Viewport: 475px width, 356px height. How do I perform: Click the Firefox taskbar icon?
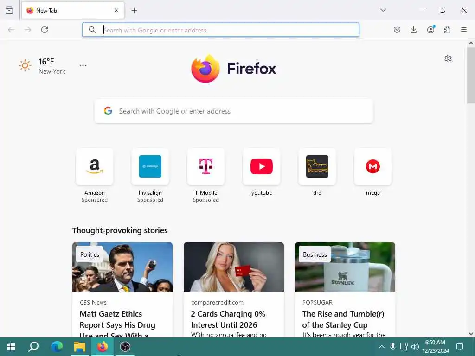pyautogui.click(x=103, y=347)
